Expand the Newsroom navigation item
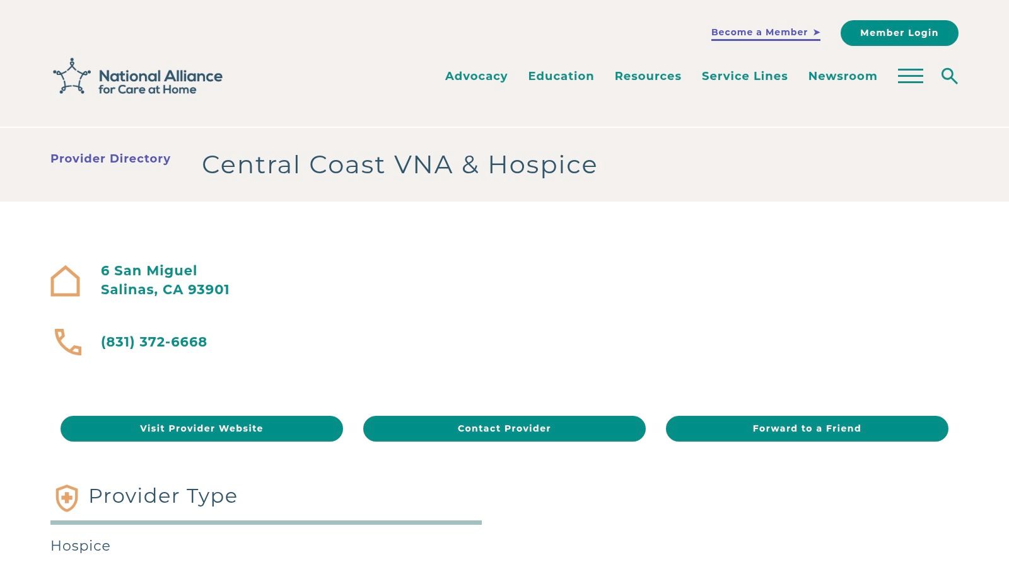The image size is (1009, 567). pyautogui.click(x=843, y=76)
